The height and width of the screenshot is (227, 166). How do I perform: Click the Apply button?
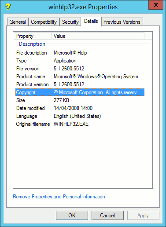143,216
